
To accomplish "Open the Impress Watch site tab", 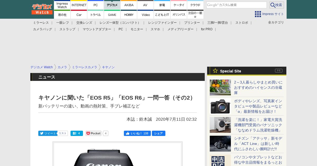I will coord(62,5).
